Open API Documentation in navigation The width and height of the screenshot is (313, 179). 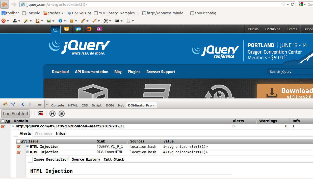91,72
